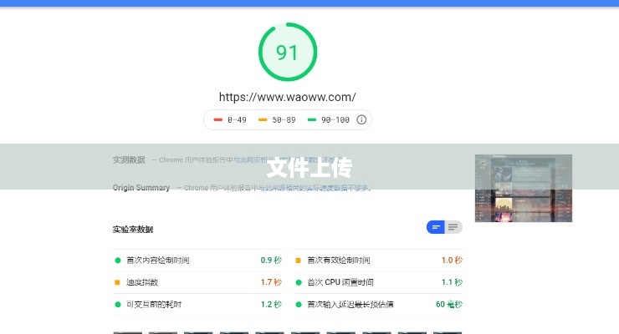619x334 pixels.
Task: Click the 首次有效绘制时间 metric row
Action: tap(378, 260)
